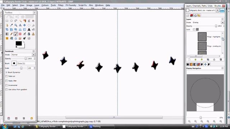The height and width of the screenshot is (129, 230).
Task: Select the Ink tool
Action: tap(29, 34)
